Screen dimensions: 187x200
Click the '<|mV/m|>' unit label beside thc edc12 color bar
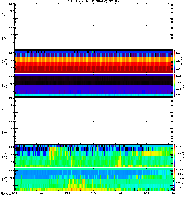[x=183, y=156]
